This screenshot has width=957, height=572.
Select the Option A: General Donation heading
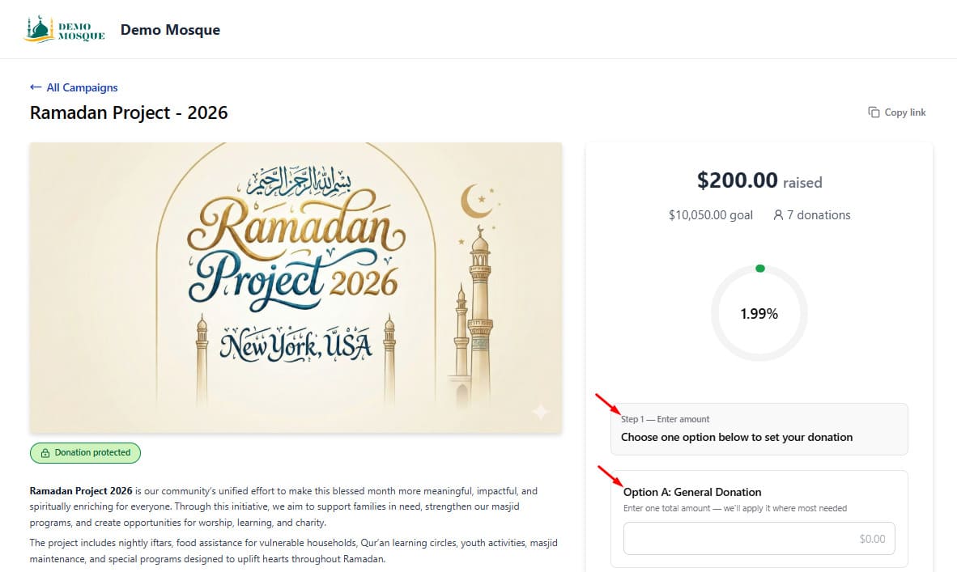click(692, 492)
